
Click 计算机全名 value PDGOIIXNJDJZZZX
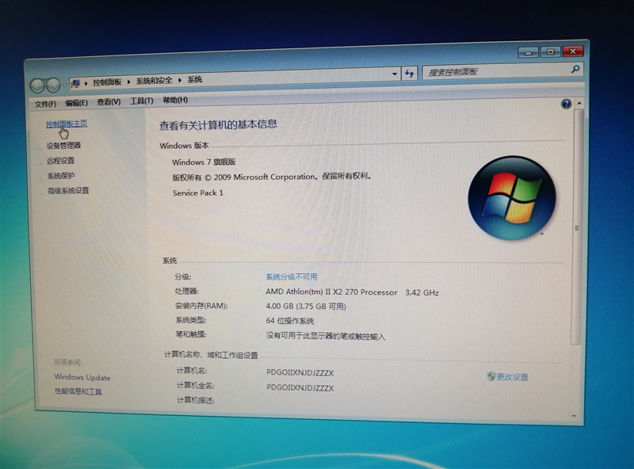tap(300, 387)
